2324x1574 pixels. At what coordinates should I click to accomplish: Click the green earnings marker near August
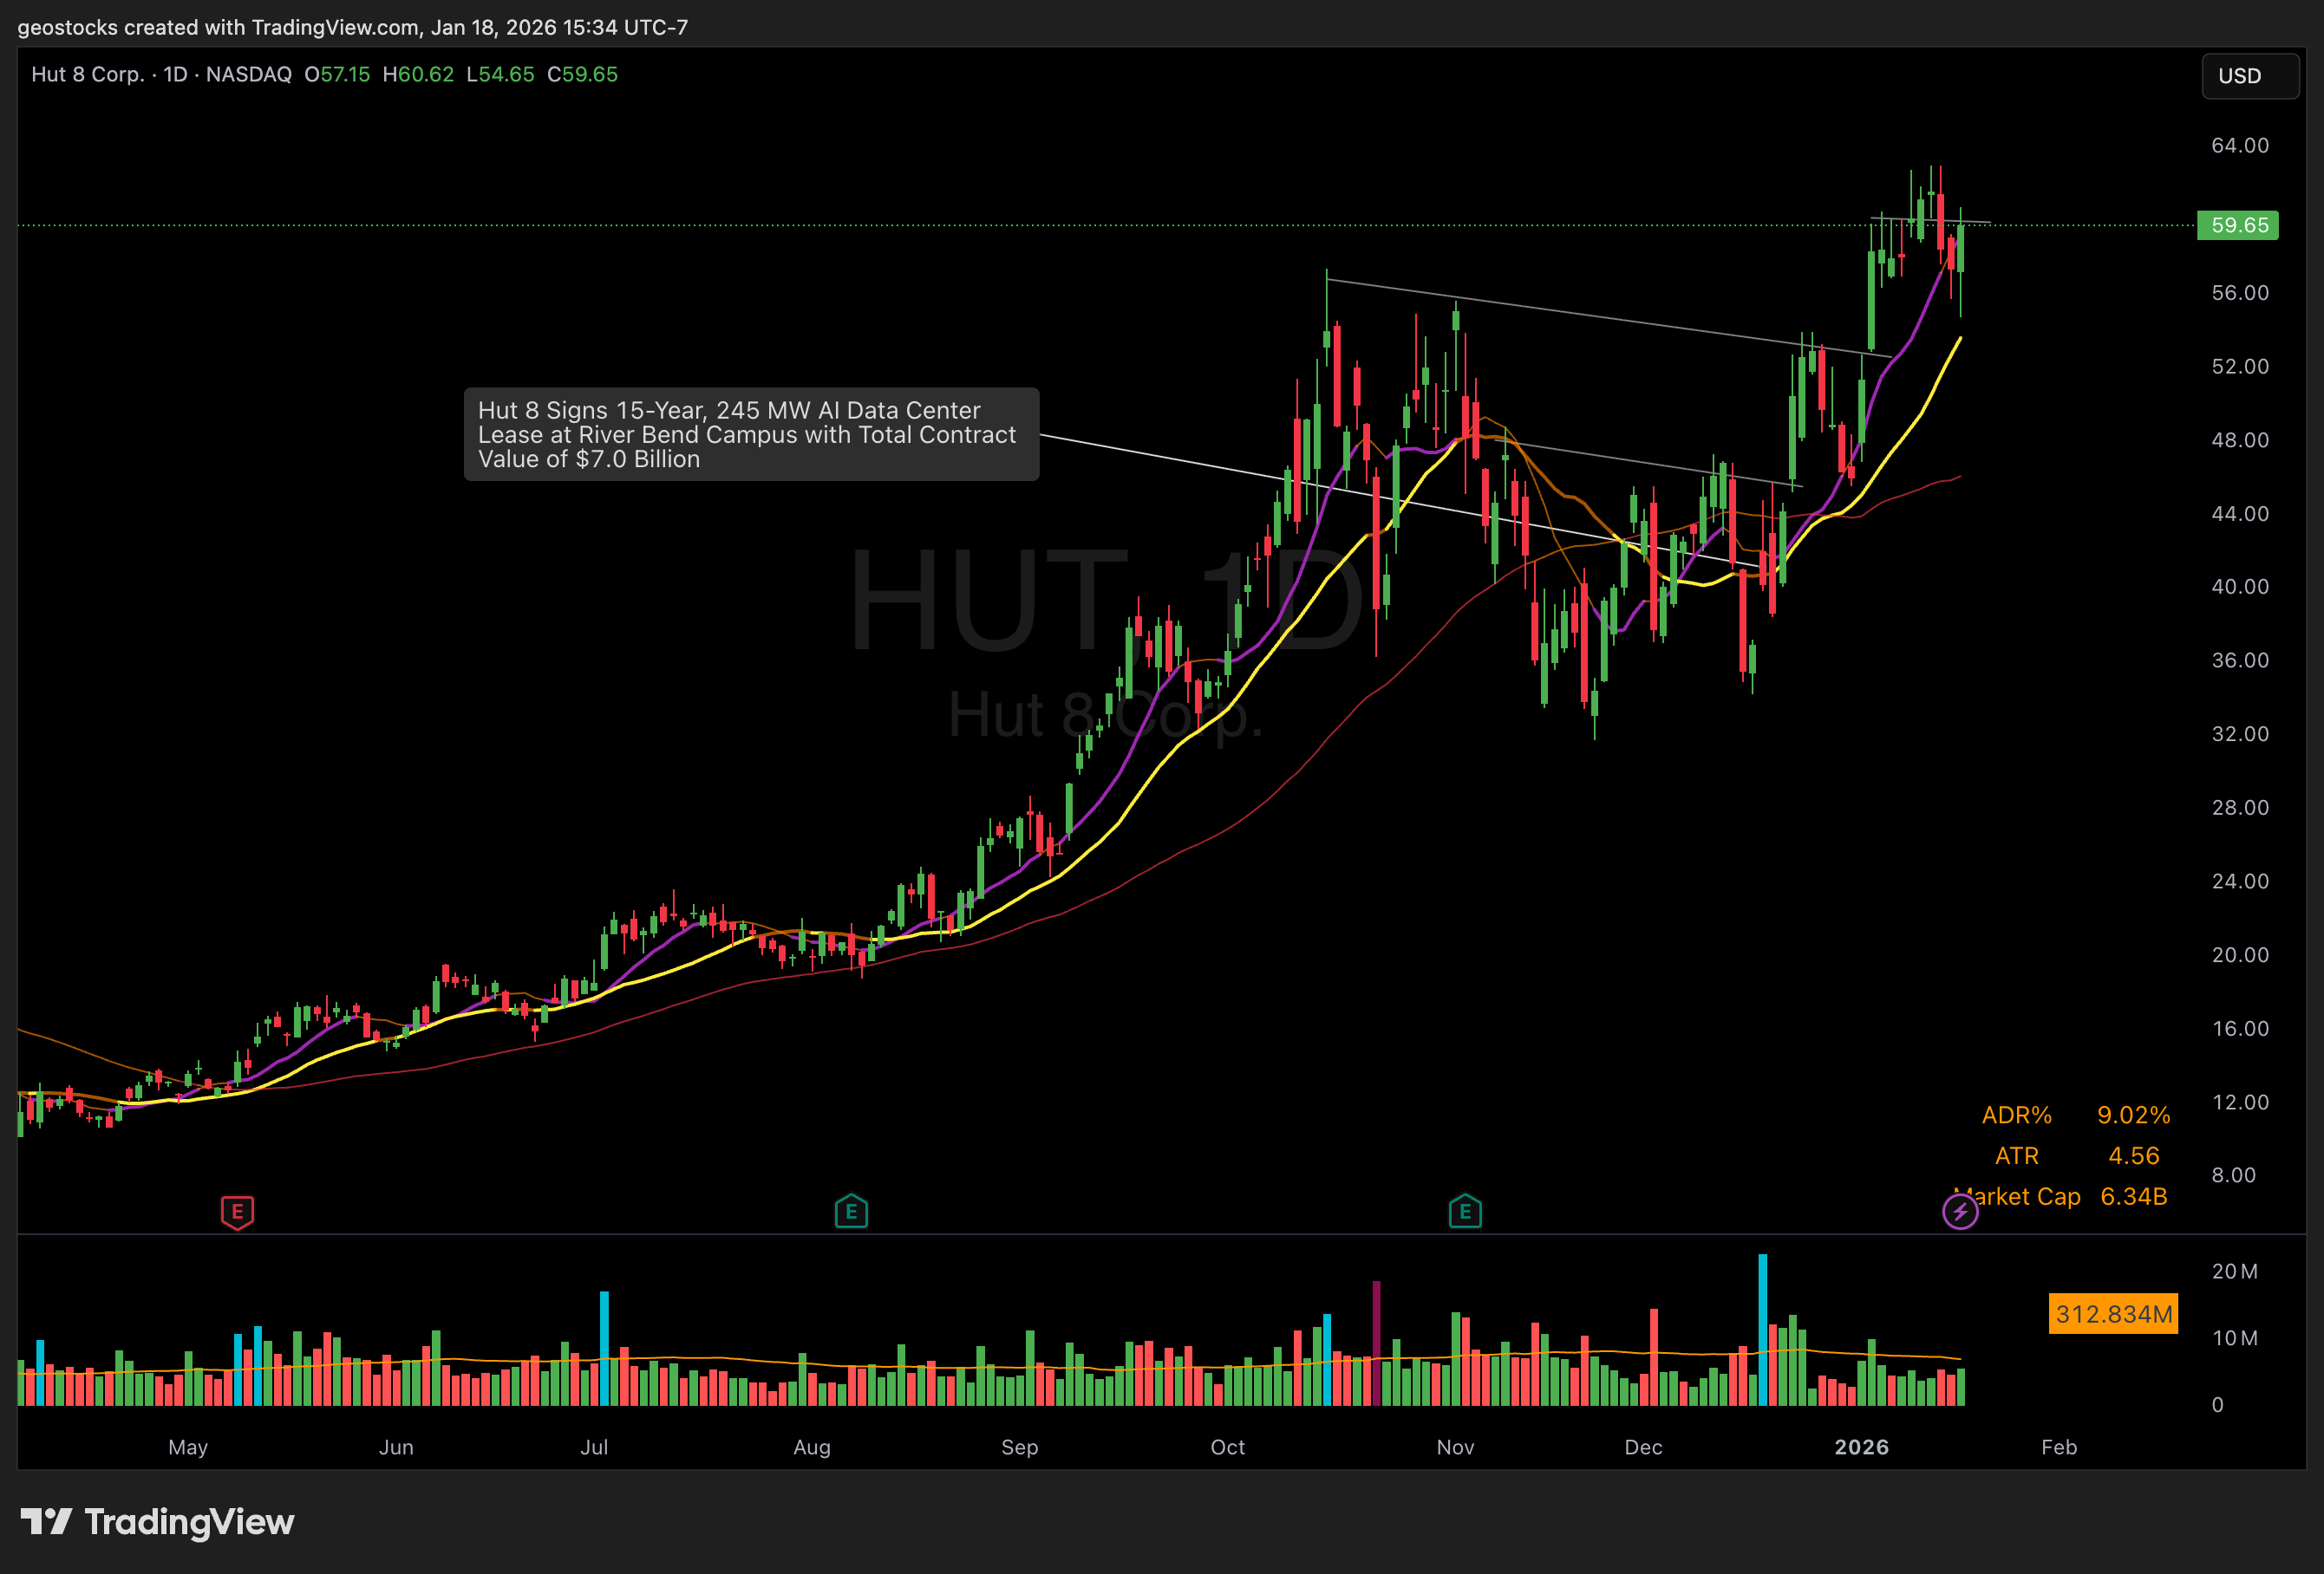851,1211
